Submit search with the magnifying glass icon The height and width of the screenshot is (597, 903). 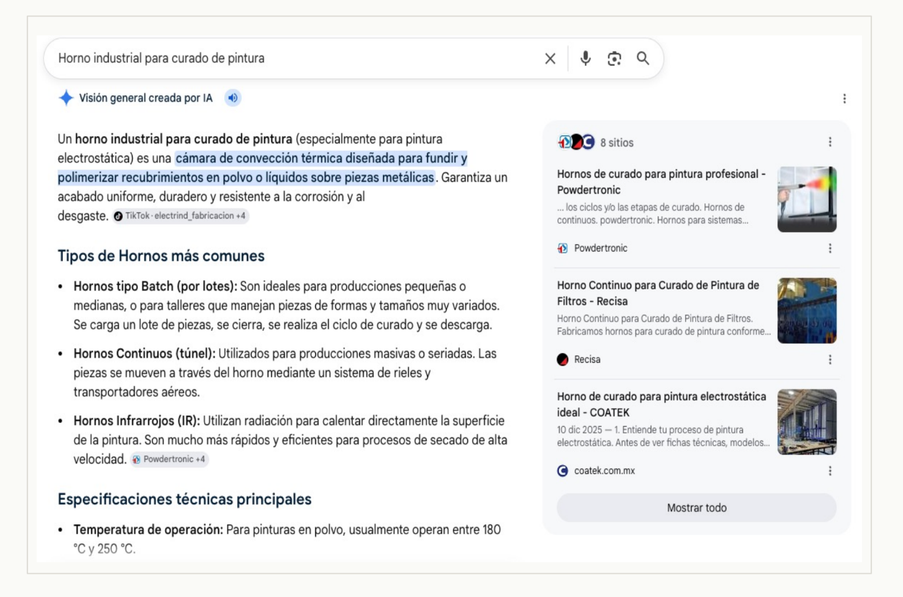pos(643,59)
